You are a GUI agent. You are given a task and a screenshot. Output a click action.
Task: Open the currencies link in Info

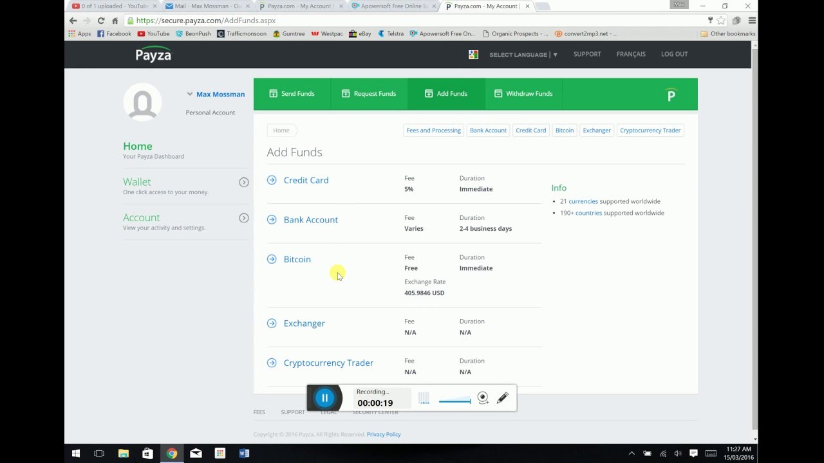pyautogui.click(x=583, y=201)
